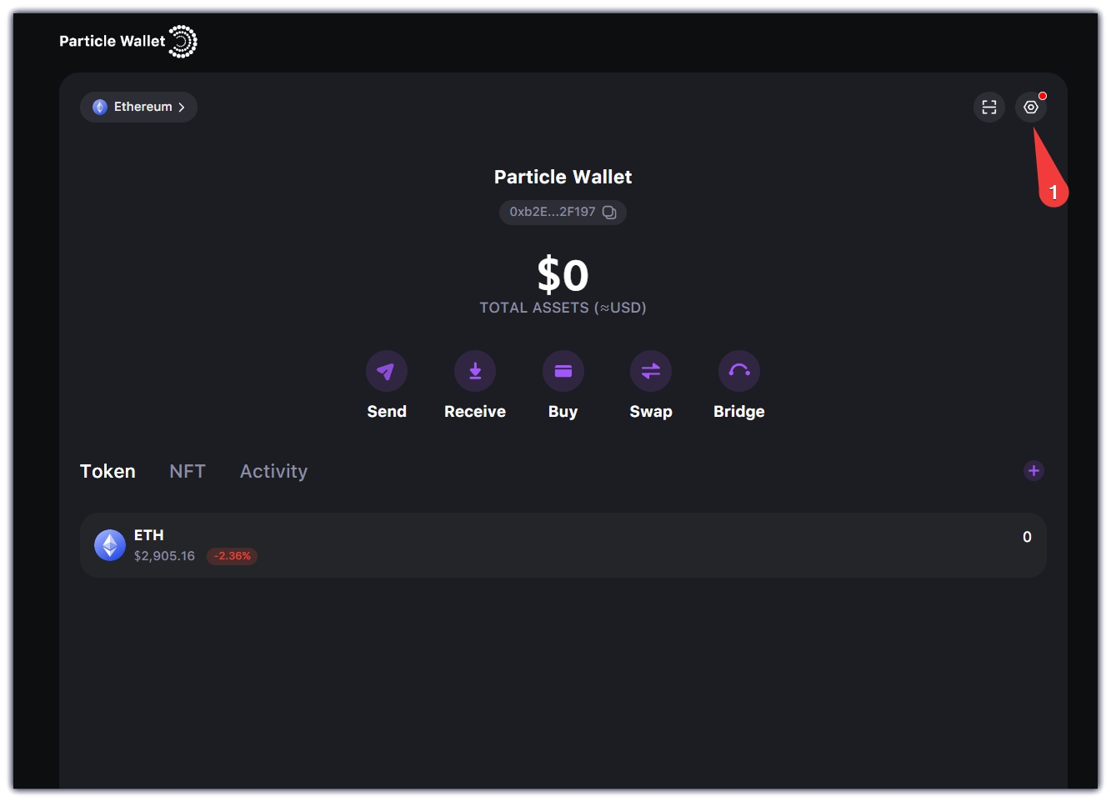Open the Ethereum network selector

pos(138,107)
